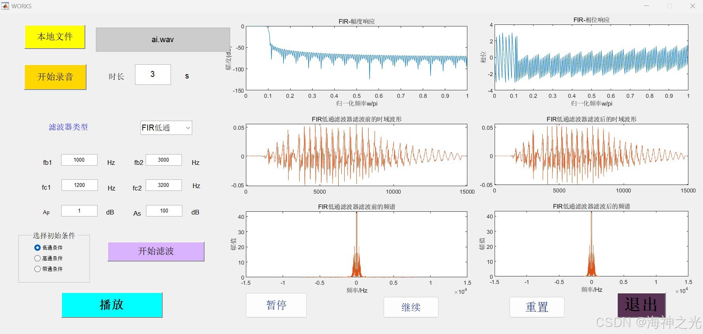This screenshot has height=334, width=703.
Task: Click the 重置 reset button
Action: pyautogui.click(x=537, y=307)
